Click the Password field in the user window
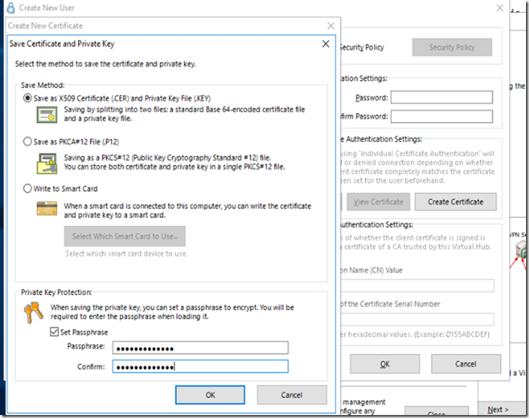The height and width of the screenshot is (418, 529). 441,98
